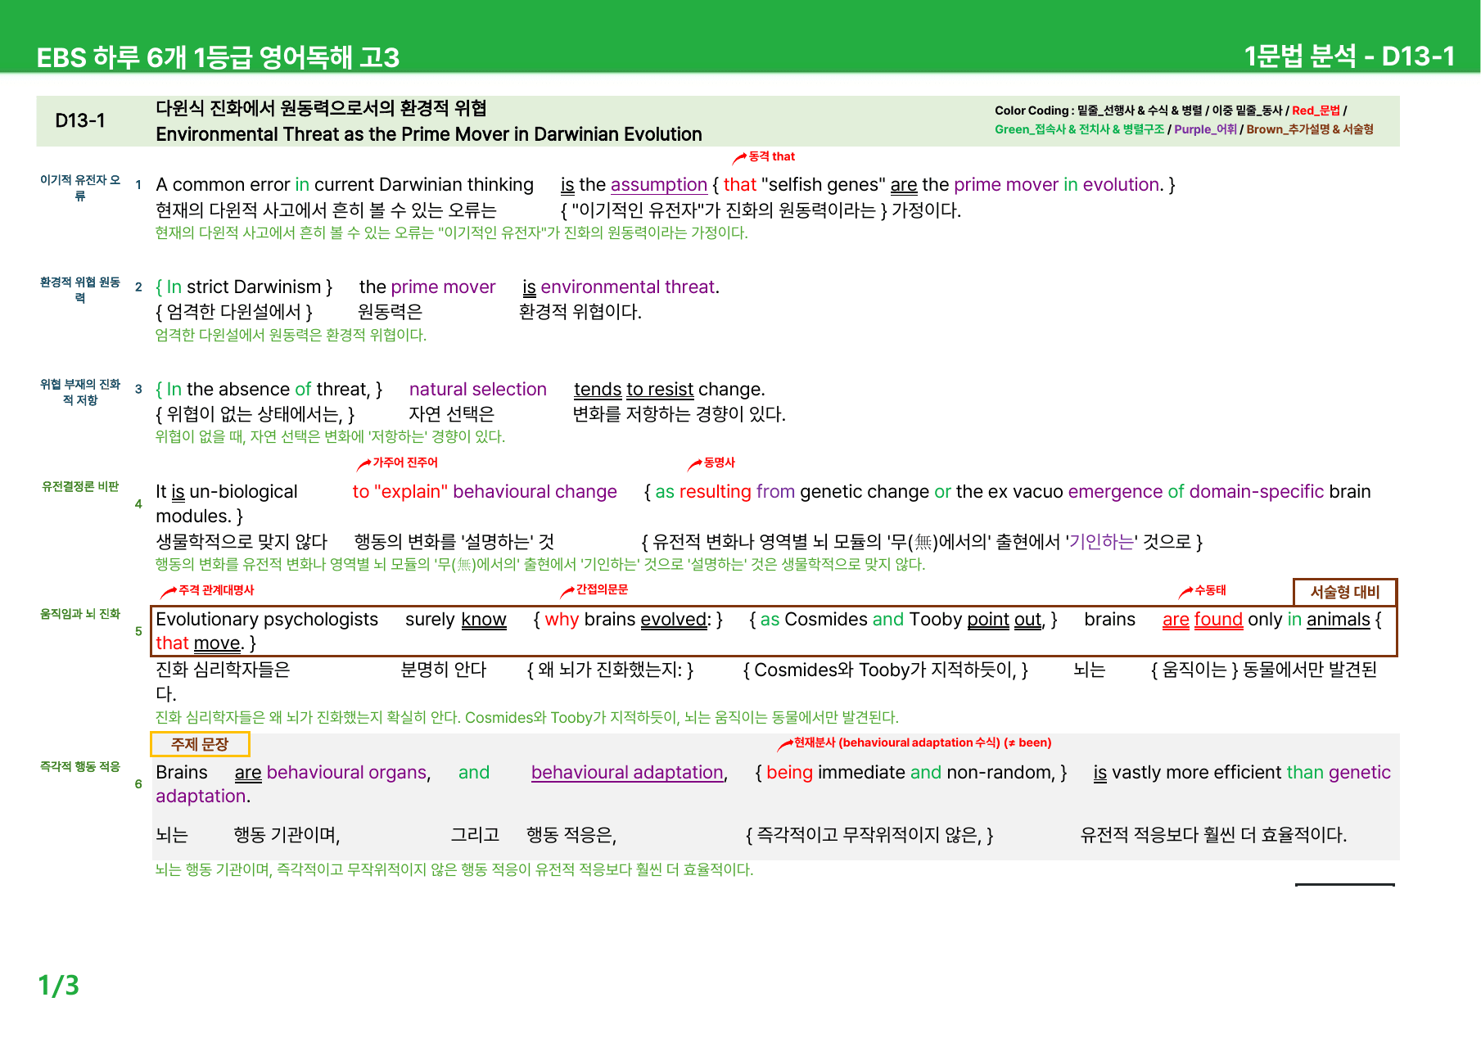Click underlined behavioural adaptation in sentence 6
This screenshot has width=1481, height=1047.
tap(627, 773)
